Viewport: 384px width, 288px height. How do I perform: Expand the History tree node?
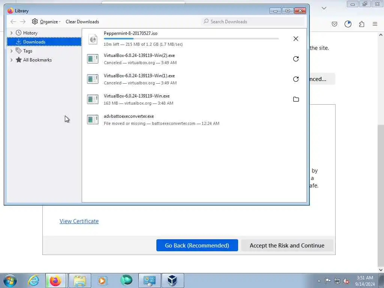pos(11,33)
